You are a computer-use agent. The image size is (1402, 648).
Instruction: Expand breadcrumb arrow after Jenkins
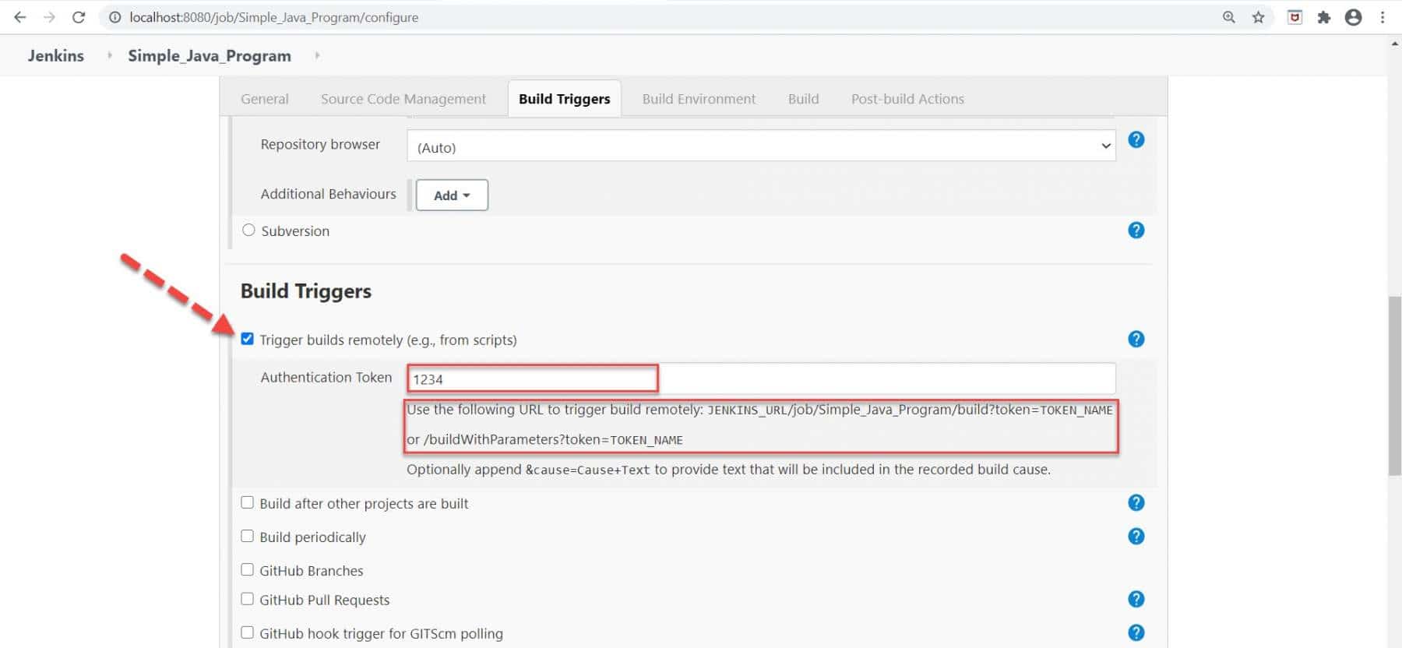tap(110, 55)
